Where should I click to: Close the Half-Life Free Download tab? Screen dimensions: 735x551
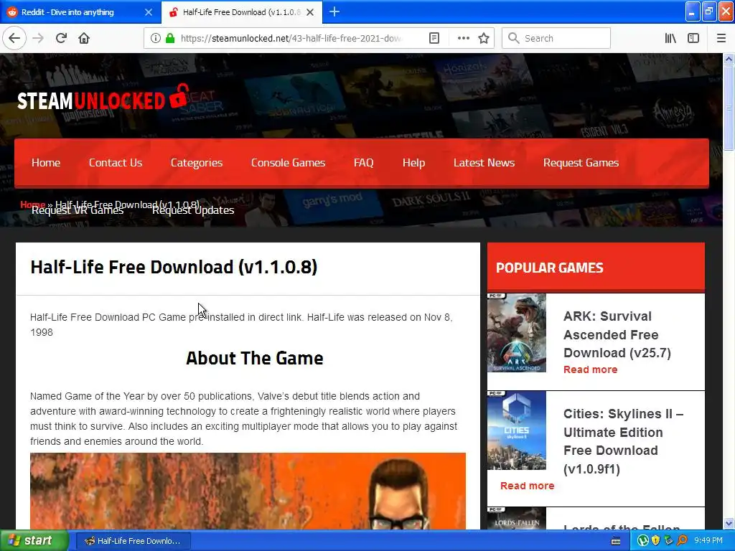coord(310,12)
